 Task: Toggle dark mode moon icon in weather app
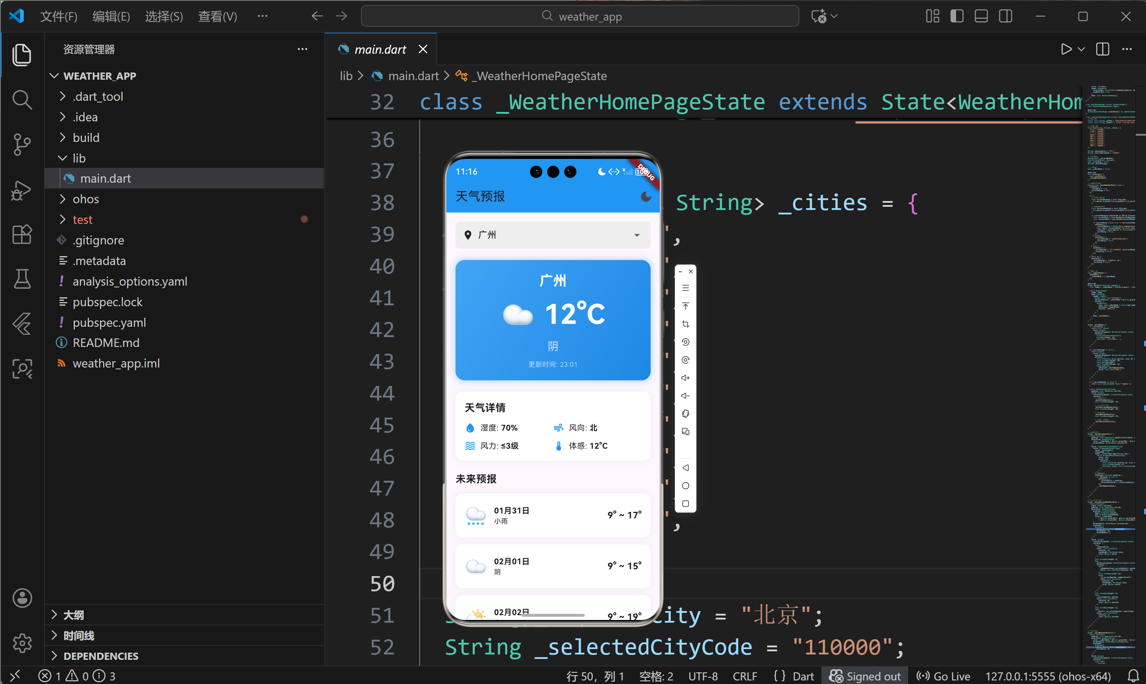tap(646, 197)
